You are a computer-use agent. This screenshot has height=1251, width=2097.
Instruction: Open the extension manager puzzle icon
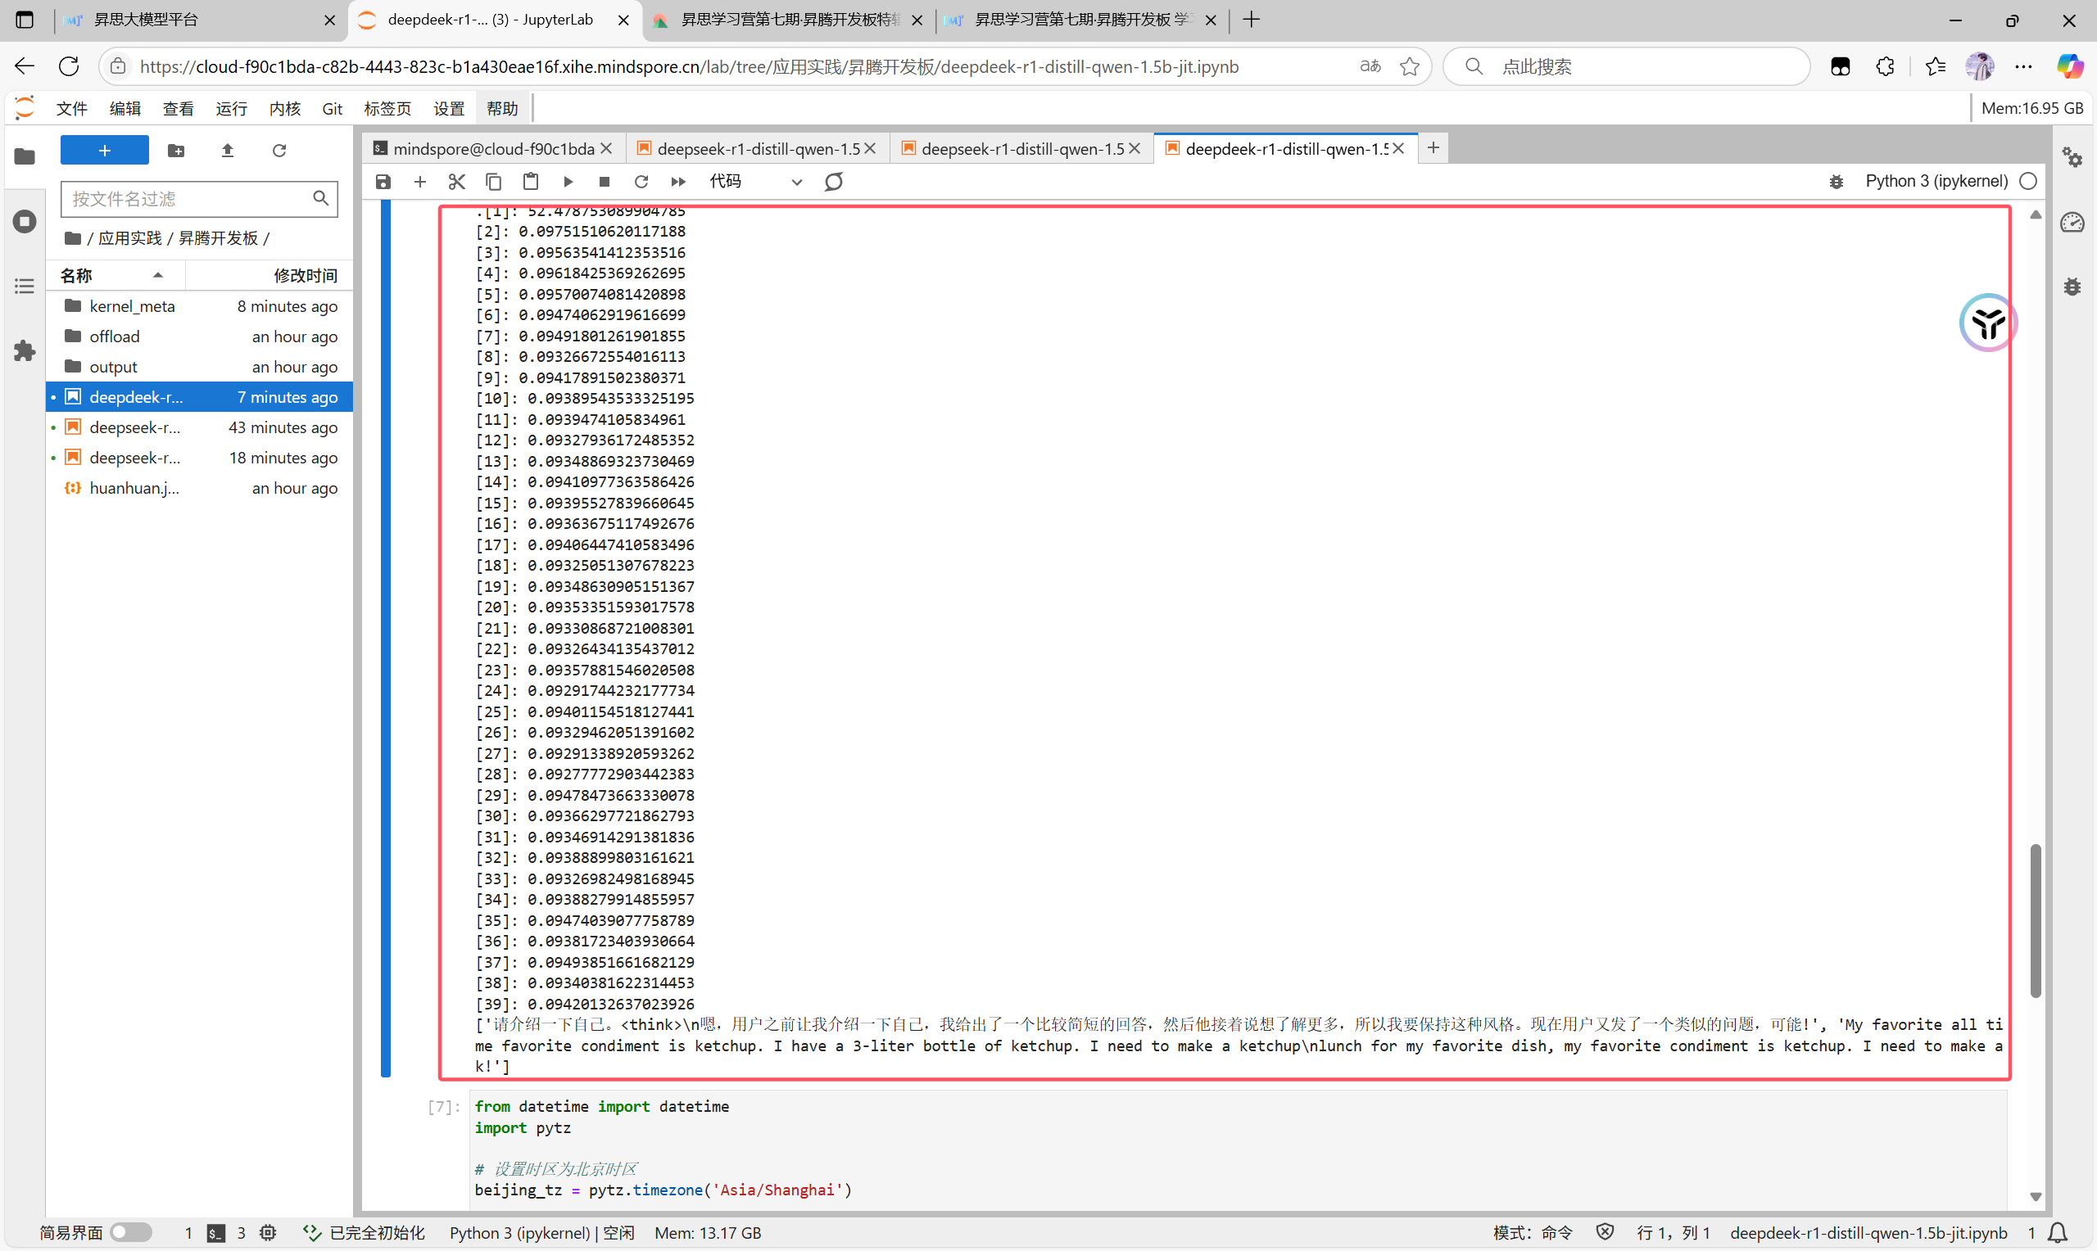click(25, 350)
